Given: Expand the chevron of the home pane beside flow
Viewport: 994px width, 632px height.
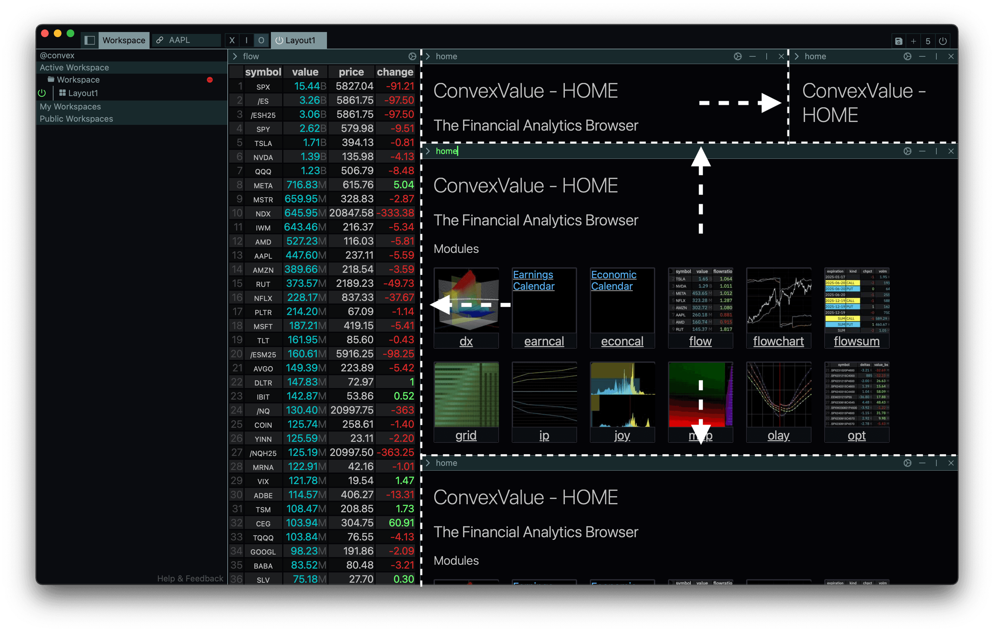Looking at the screenshot, I should pyautogui.click(x=428, y=56).
